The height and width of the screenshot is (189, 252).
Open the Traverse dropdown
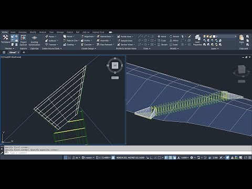(51, 45)
